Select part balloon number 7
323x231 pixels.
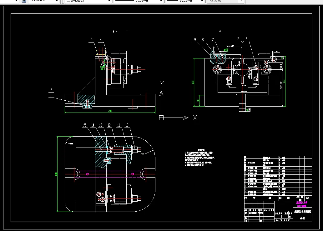click(x=213, y=39)
